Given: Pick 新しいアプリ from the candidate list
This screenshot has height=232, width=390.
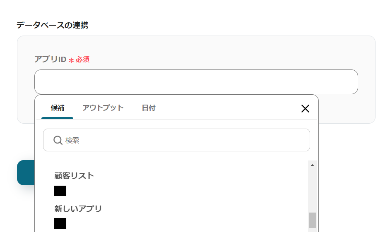Looking at the screenshot, I should tap(78, 209).
